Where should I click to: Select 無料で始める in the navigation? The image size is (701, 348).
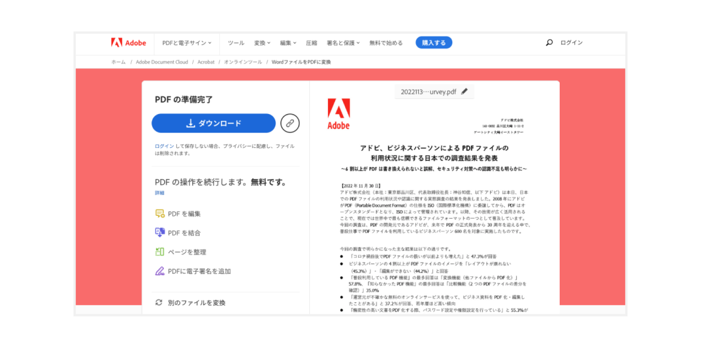click(x=386, y=43)
